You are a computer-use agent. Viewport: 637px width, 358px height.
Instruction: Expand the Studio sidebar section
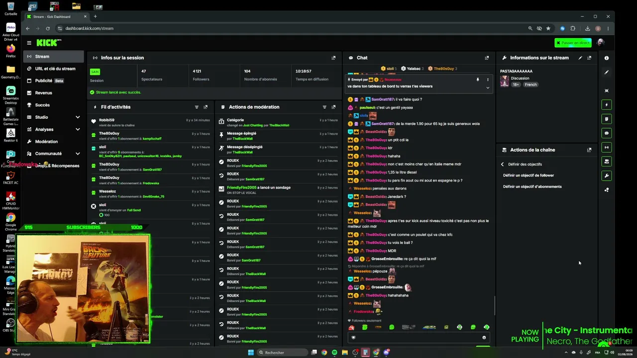[78, 117]
